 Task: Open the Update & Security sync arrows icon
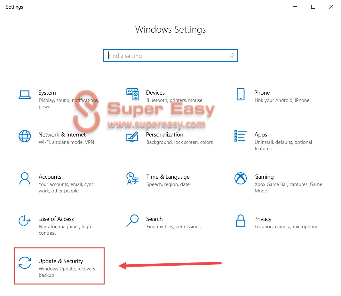click(25, 263)
